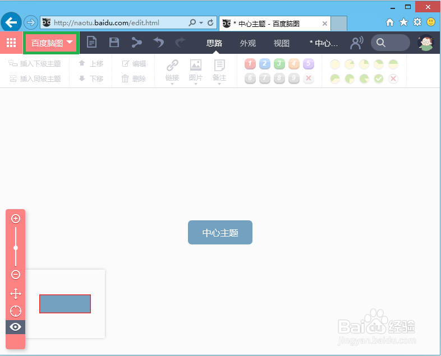441x356 pixels.
Task: Set progress to one-quarter pie
Action: (364, 64)
